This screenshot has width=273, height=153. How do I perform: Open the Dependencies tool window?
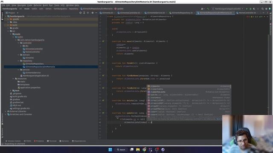pos(79,141)
